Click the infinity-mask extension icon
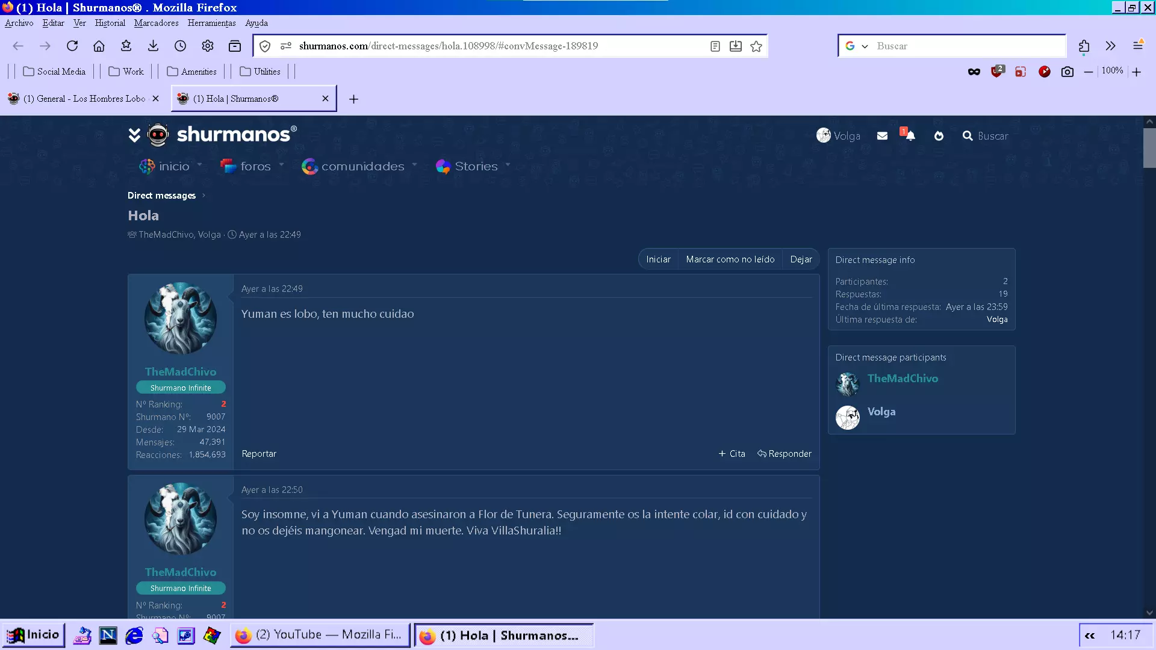The width and height of the screenshot is (1156, 650). (x=974, y=72)
